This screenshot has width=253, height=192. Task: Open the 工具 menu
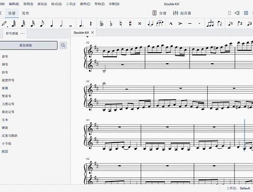pos(71,4)
